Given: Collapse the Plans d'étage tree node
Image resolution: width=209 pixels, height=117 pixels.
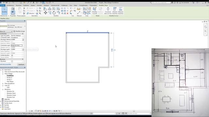Looking at the screenshot, I should (3, 74).
